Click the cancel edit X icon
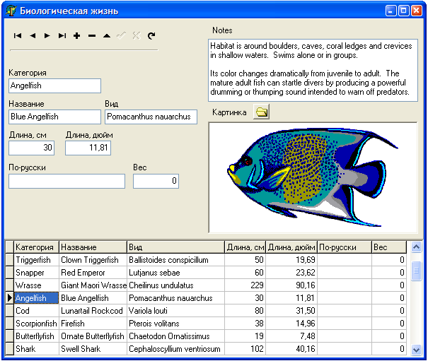 [137, 36]
